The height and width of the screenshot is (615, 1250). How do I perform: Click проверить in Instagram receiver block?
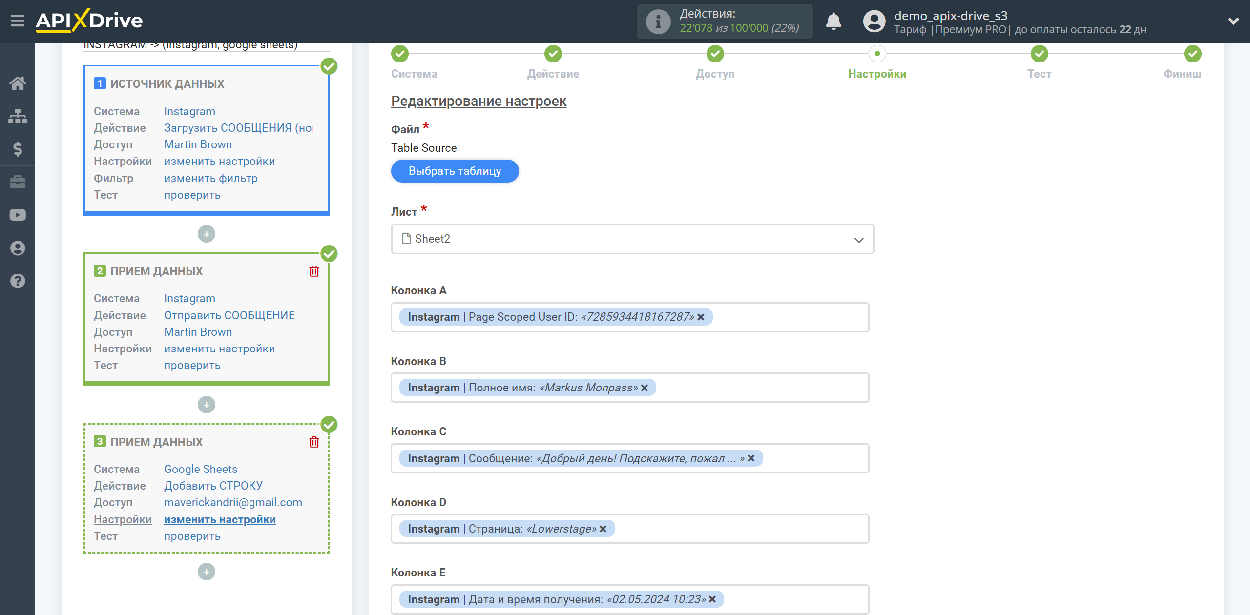192,366
